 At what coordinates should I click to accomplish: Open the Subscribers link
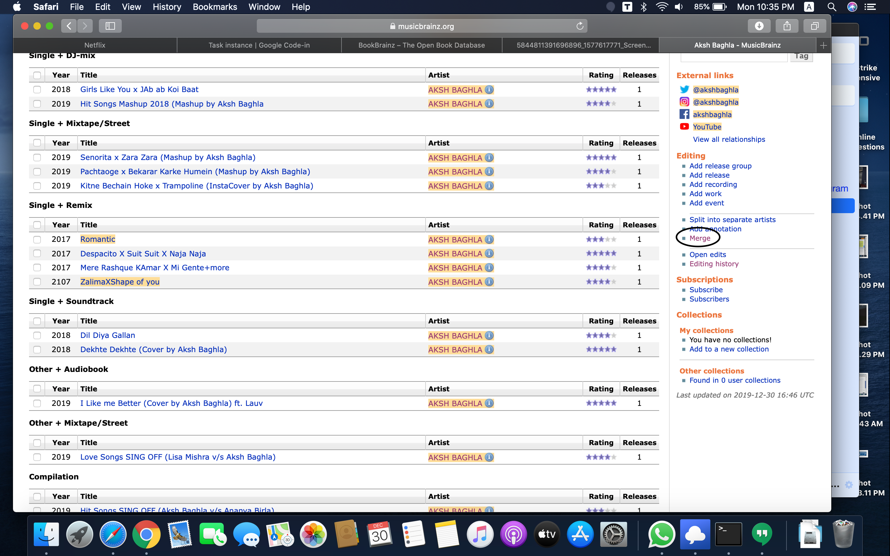pos(709,299)
